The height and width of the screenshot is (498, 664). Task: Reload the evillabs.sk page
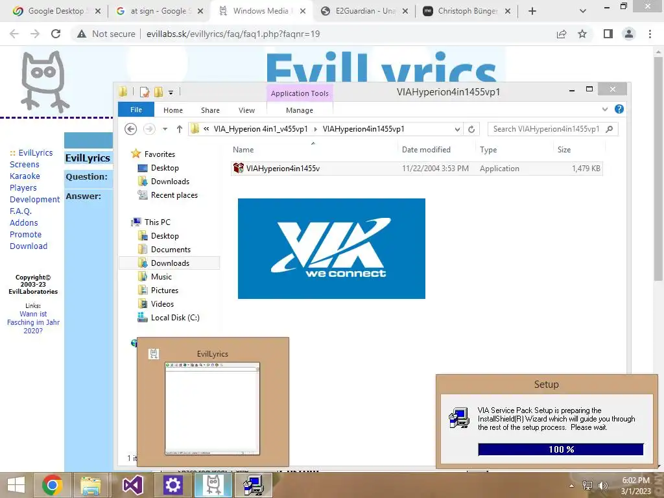tap(56, 34)
